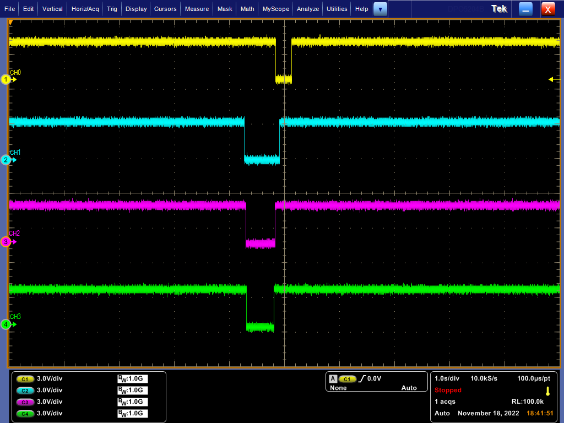
Task: Click the 10.0kS/s sample rate readout
Action: 484,379
